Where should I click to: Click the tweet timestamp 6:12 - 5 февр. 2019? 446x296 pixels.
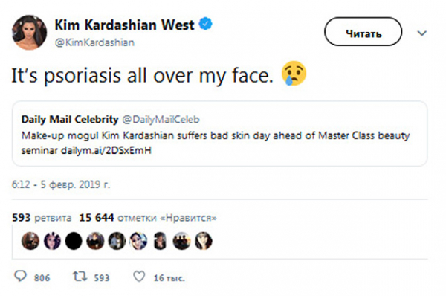tap(61, 184)
